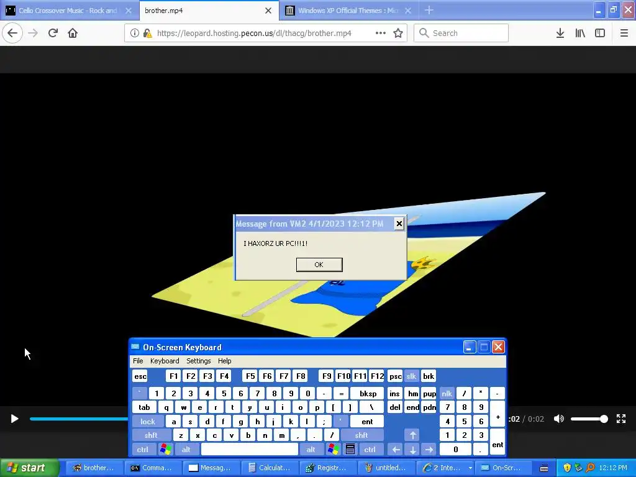Screen dimensions: 636x477
Task: Toggle the right ctrl key
Action: click(370, 450)
